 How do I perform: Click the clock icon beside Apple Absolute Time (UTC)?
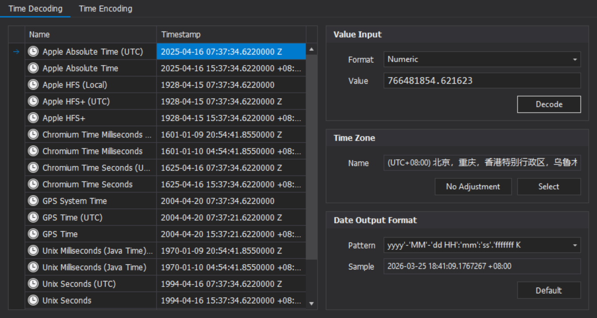coord(33,52)
